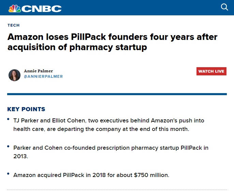Click the empty middle of the blue header bar
Image resolution: width=234 pixels, height=191 pixels.
[x=136, y=8]
